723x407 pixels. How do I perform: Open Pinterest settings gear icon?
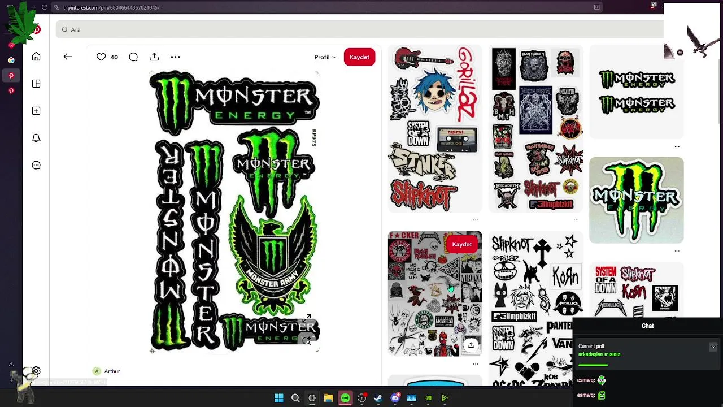[36, 371]
